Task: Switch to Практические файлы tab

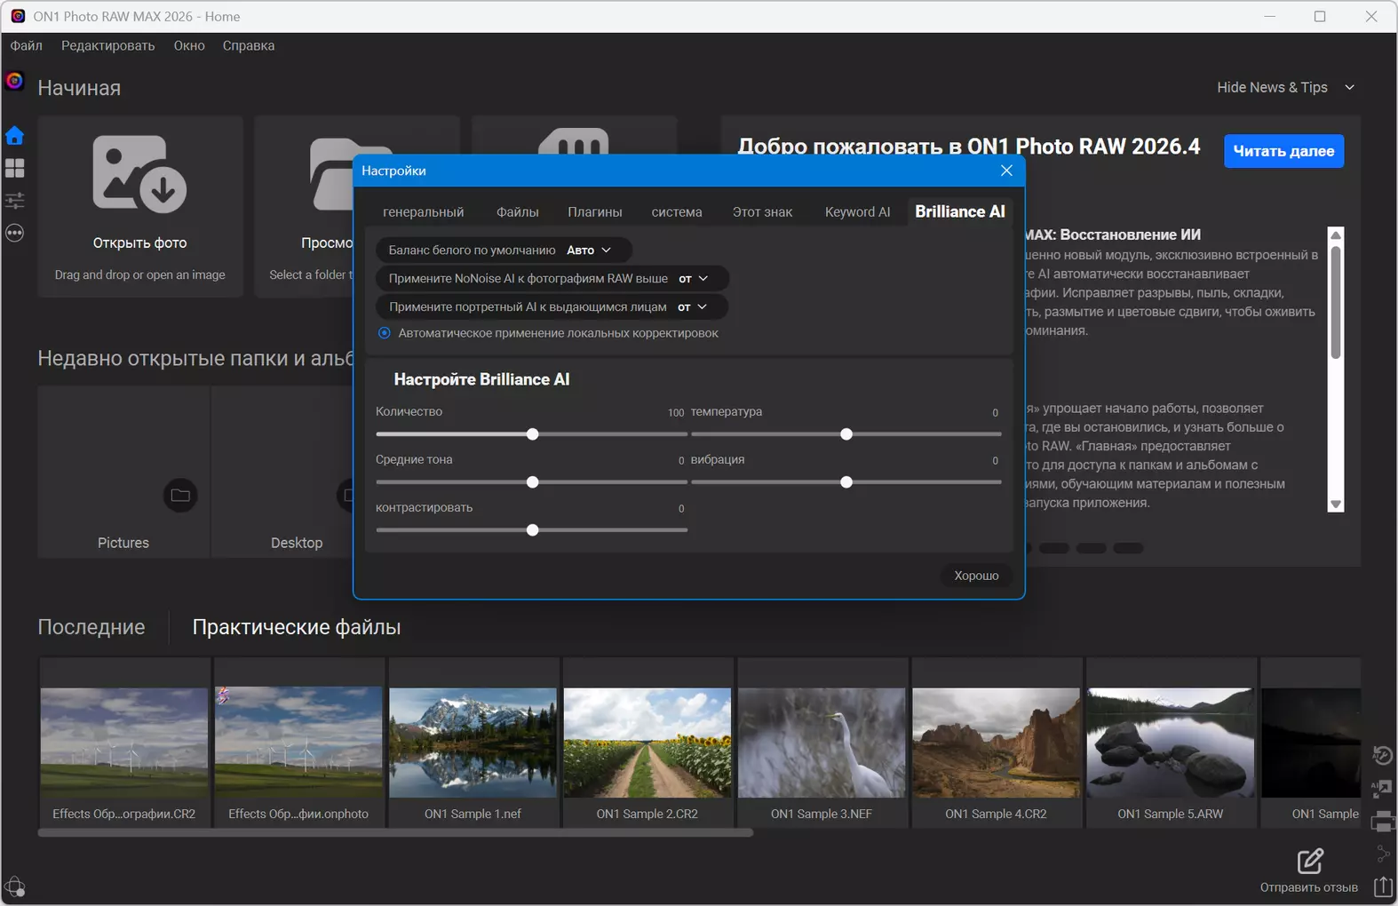Action: tap(297, 627)
